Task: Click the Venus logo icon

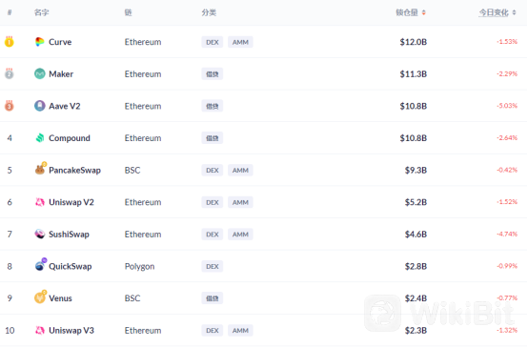Action: [x=40, y=297]
